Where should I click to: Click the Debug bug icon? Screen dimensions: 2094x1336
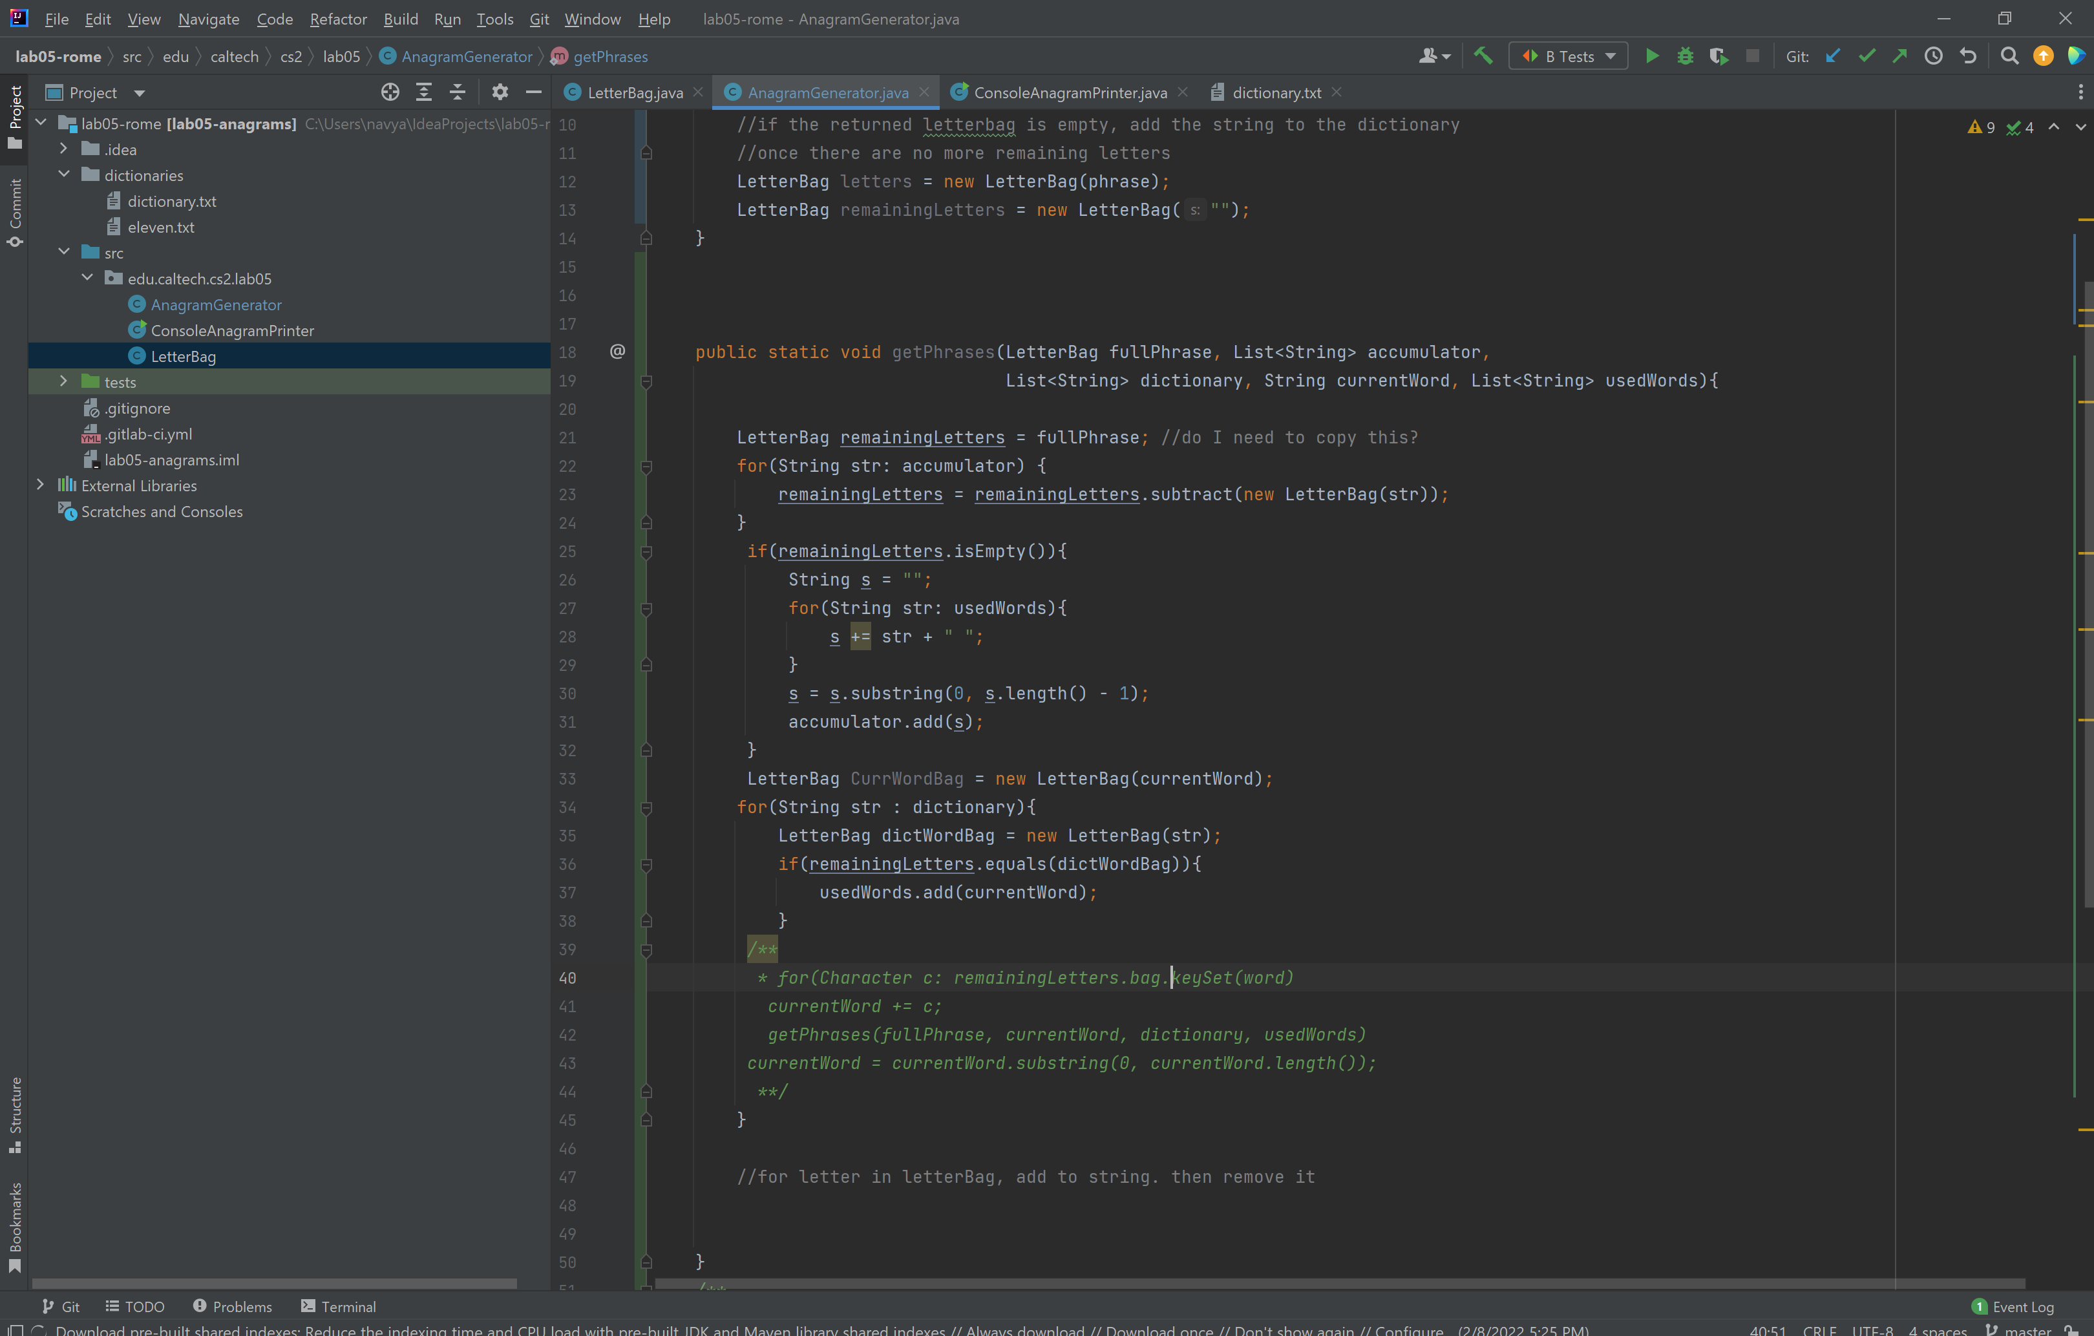tap(1686, 56)
